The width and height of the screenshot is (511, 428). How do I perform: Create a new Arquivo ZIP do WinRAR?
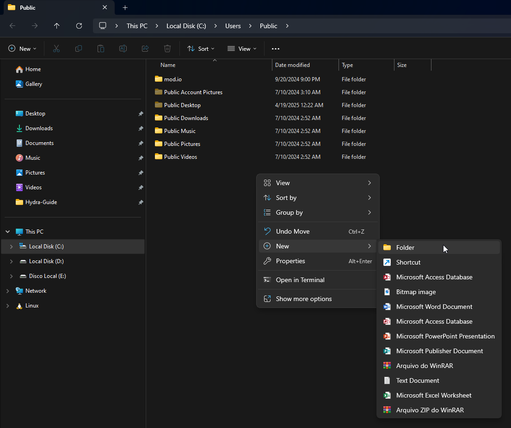(439, 410)
